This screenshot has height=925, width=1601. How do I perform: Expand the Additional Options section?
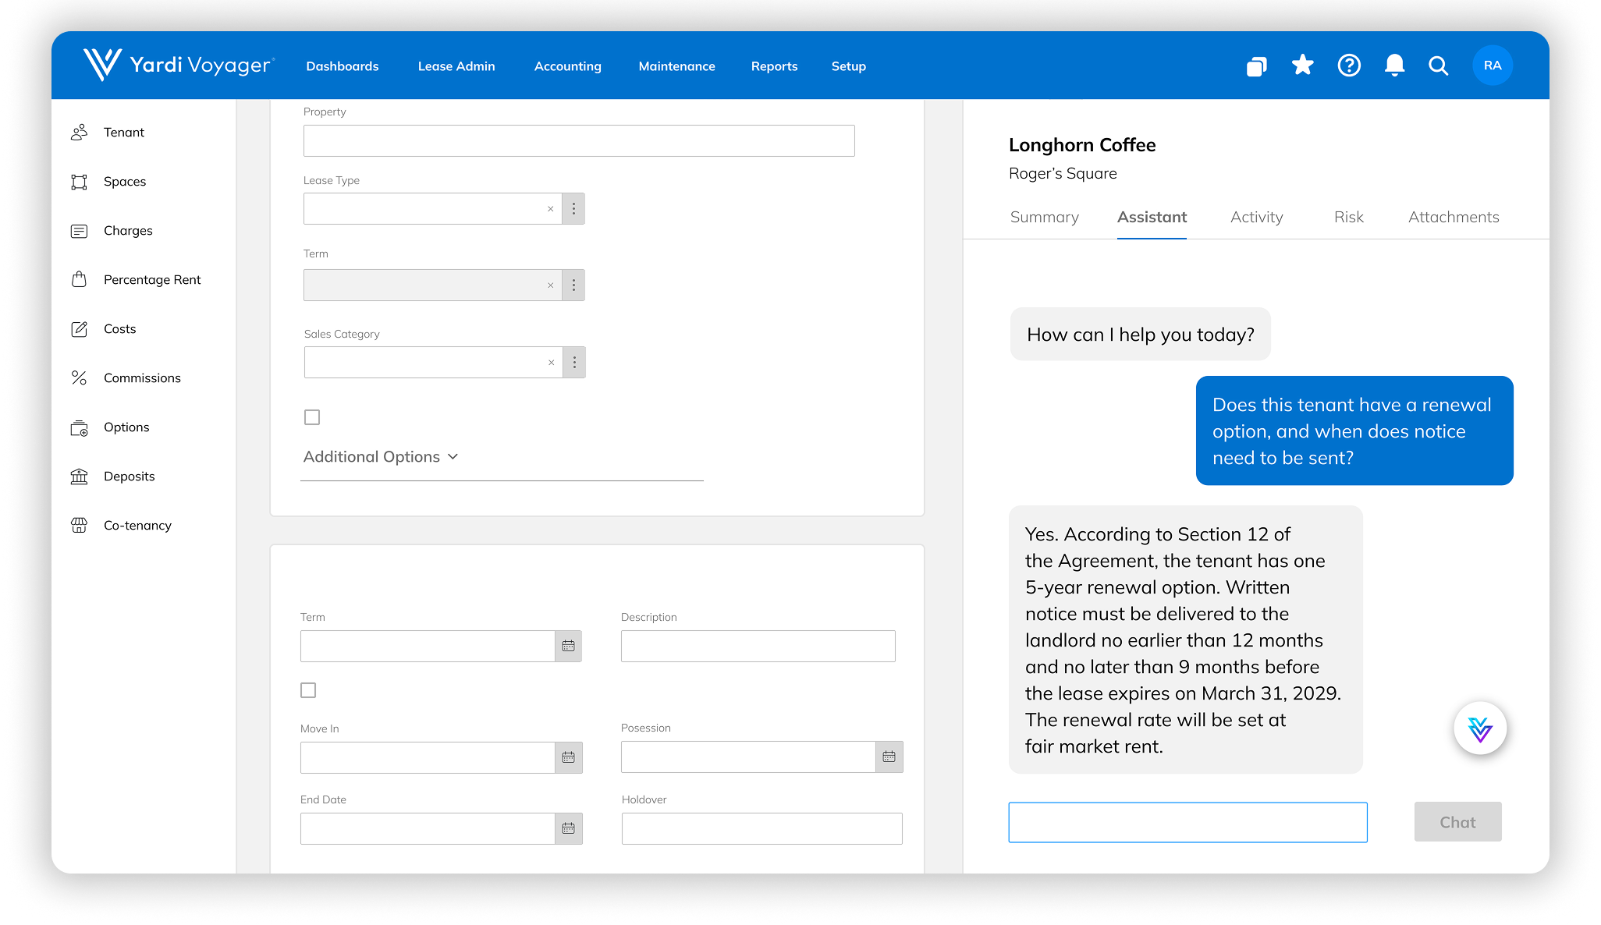[x=381, y=457]
